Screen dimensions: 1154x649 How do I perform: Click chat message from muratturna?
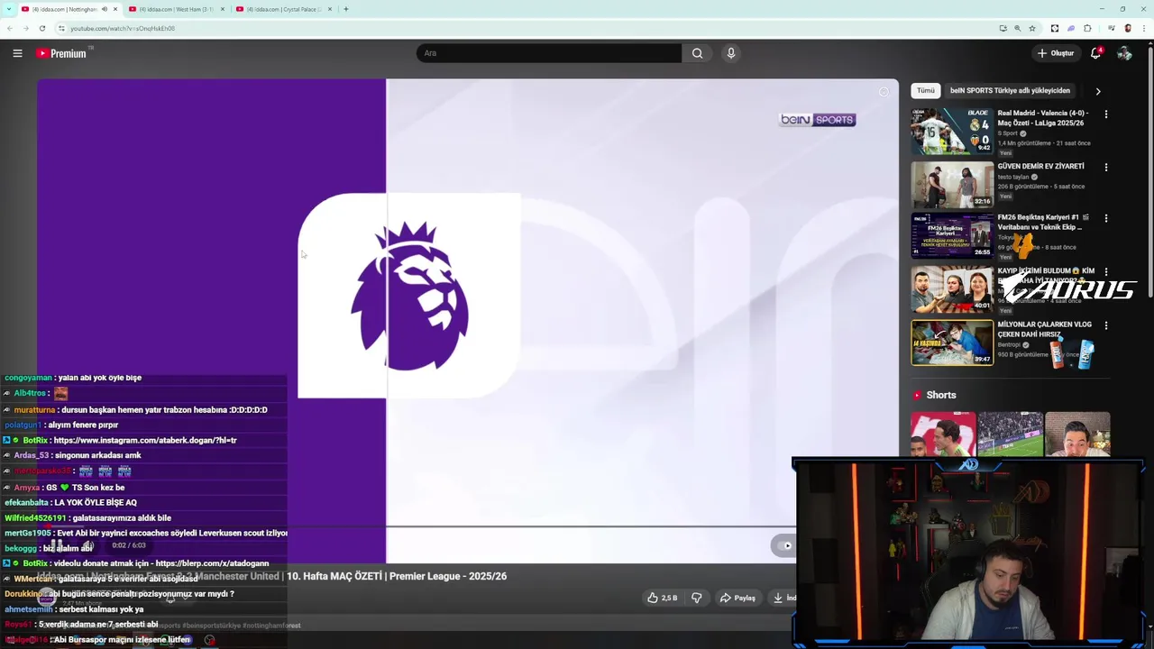[x=135, y=409]
